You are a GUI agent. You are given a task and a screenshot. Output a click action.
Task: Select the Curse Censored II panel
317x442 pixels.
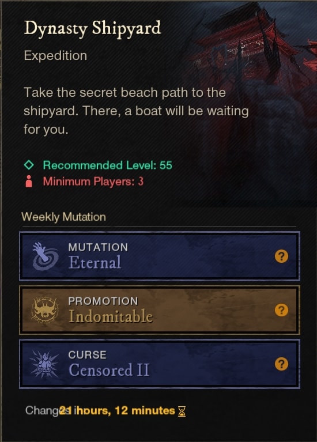tap(160, 364)
